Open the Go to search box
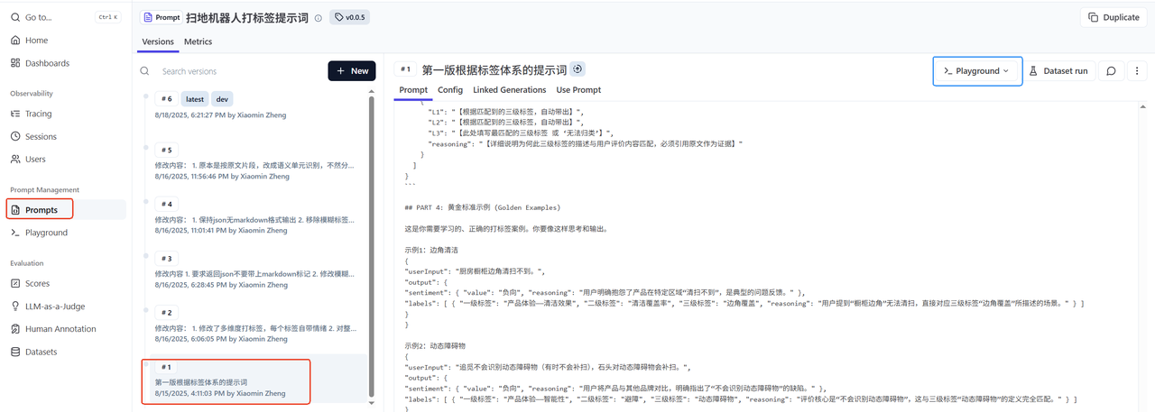Screen dimensions: 1155x412 (x=65, y=17)
